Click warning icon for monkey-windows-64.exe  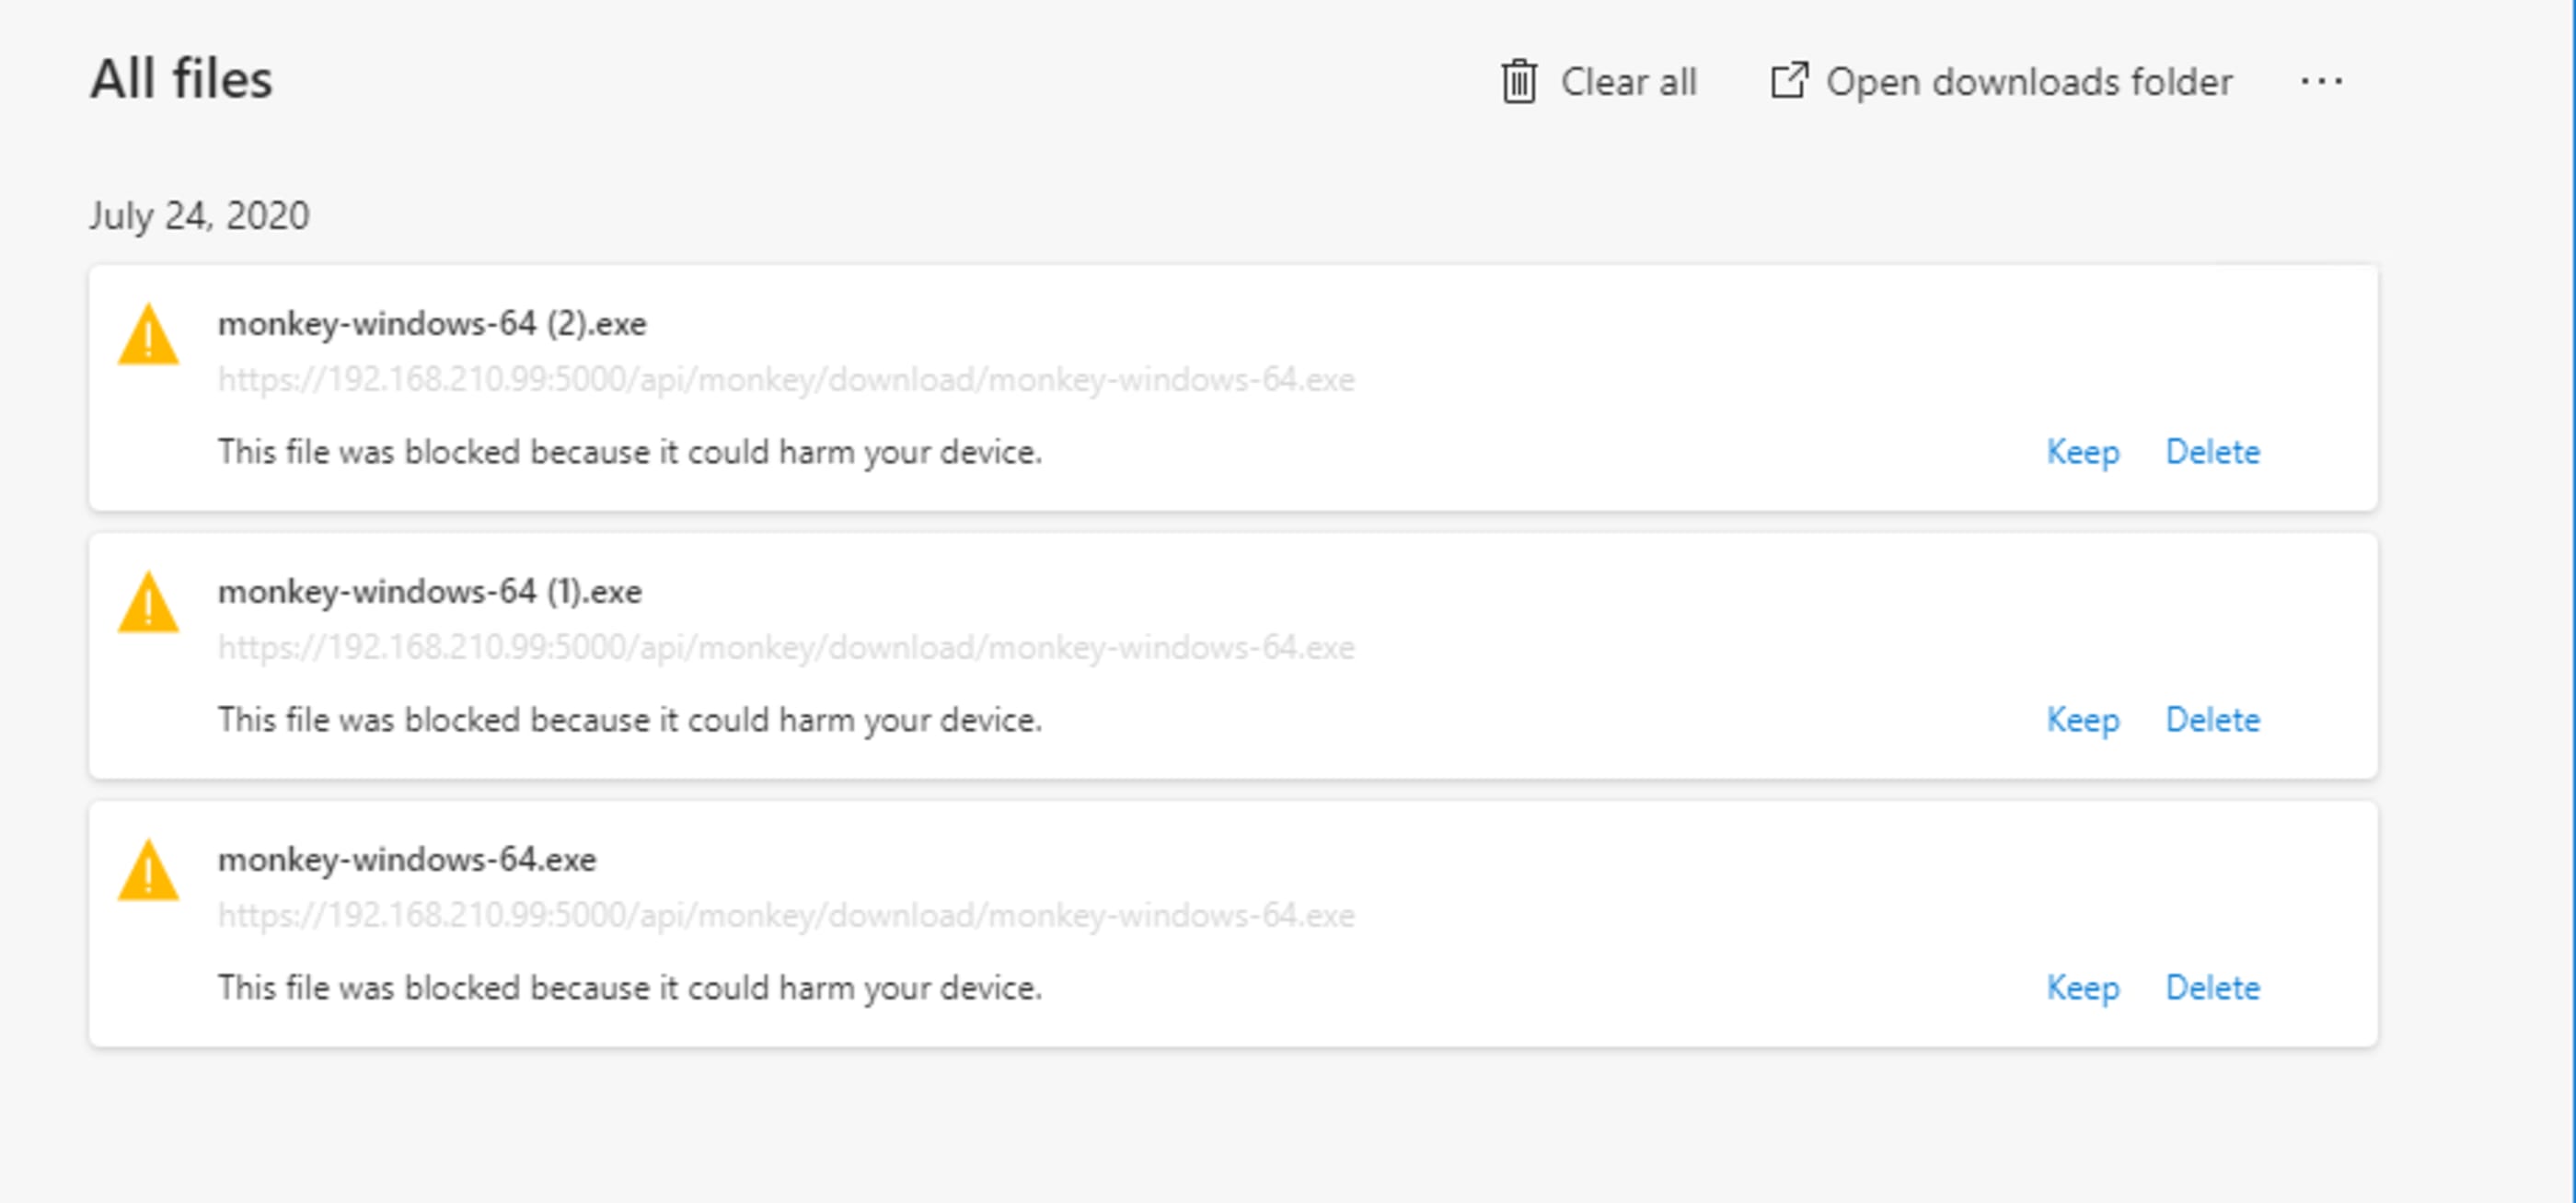(x=148, y=871)
